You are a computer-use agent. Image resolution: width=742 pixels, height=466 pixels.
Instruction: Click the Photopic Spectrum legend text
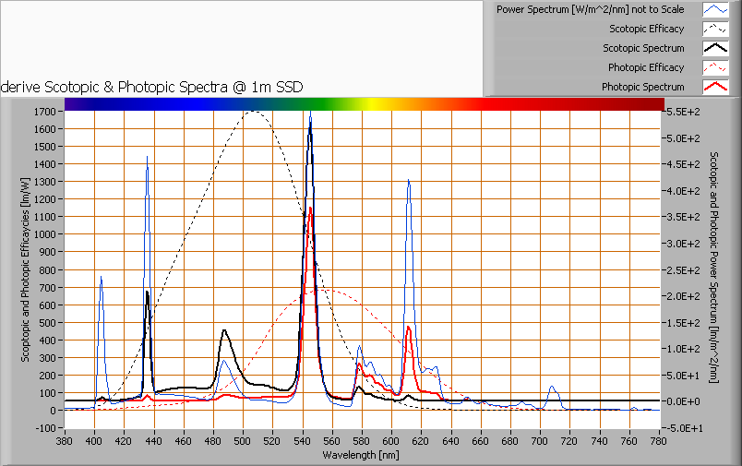(x=642, y=87)
